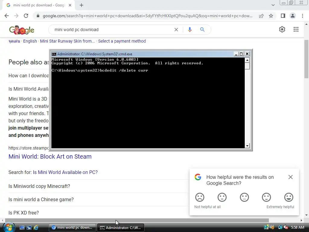The height and width of the screenshot is (232, 309).
Task: Go back to the previous page in Chrome
Action: [7, 16]
